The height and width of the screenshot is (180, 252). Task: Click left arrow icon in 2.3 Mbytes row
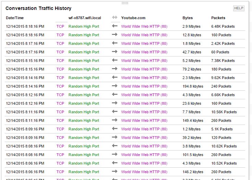tap(115, 77)
